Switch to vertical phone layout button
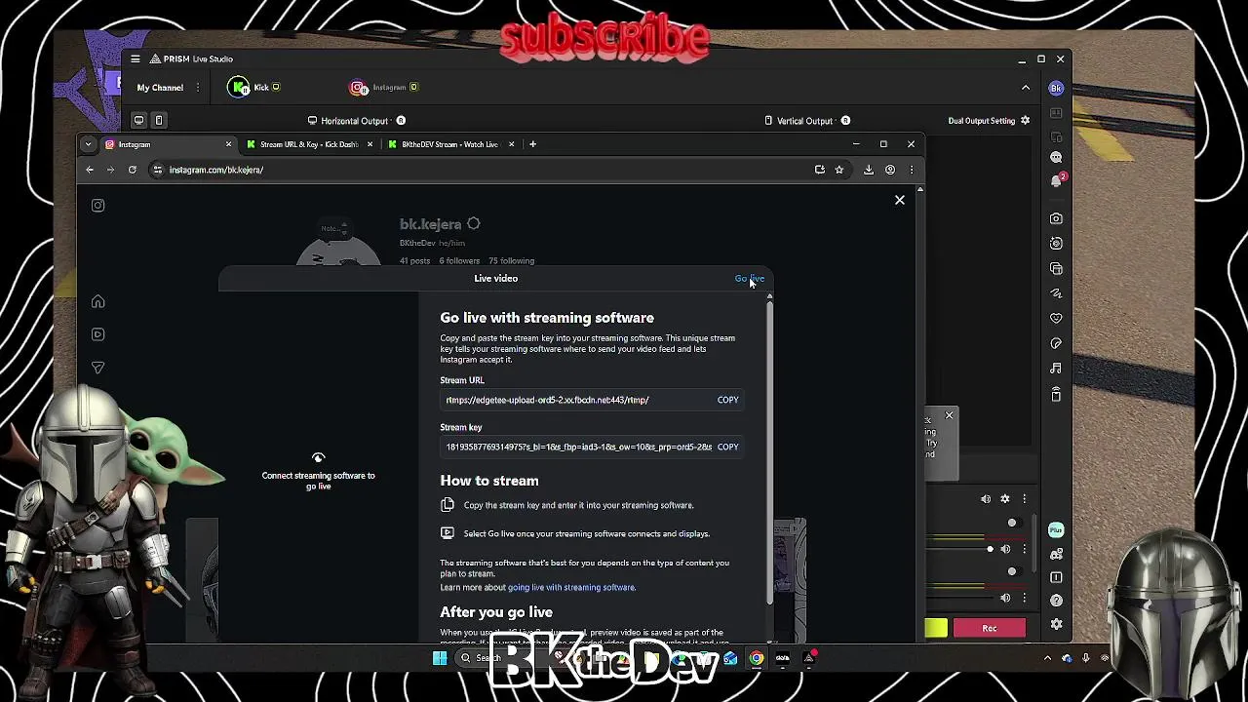 point(159,121)
